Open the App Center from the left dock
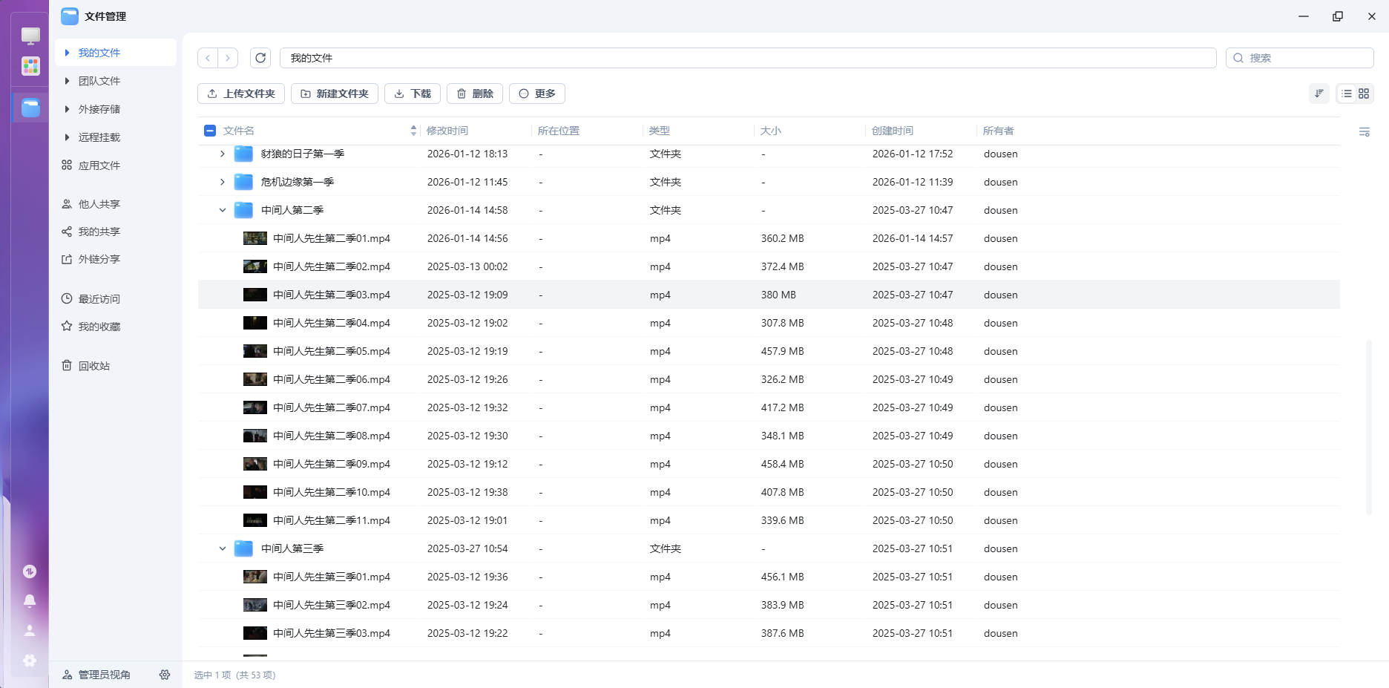 30,66
